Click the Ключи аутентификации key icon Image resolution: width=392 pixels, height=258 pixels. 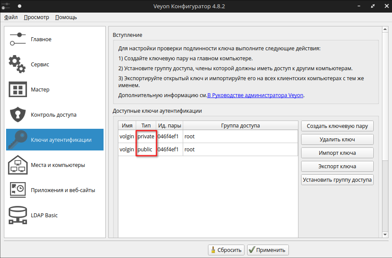pos(17,140)
